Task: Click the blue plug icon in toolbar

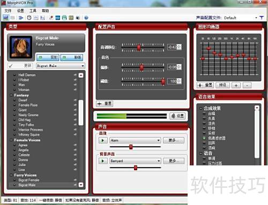Action: (x=21, y=18)
